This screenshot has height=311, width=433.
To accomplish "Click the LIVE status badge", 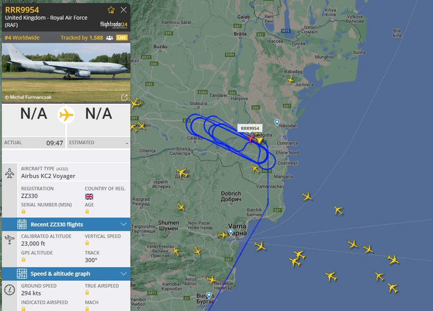I will (122, 38).
